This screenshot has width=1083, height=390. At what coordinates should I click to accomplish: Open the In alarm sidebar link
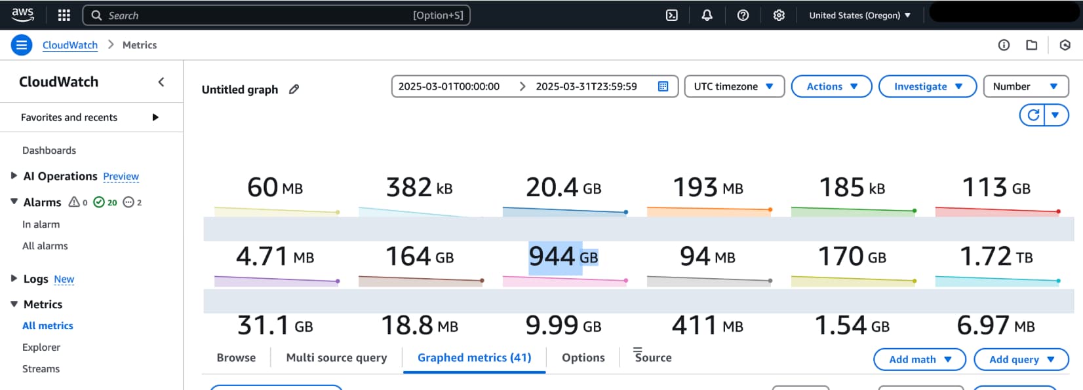click(x=41, y=224)
